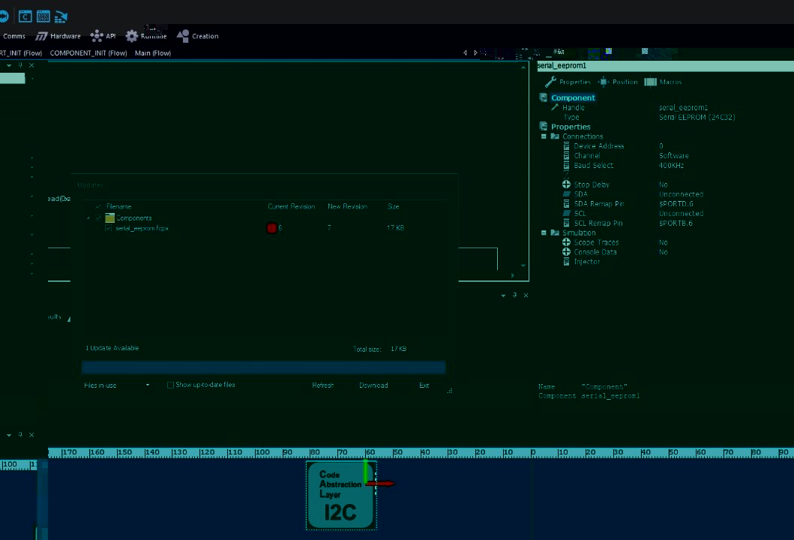Click the red revision status indicator
Screen dimensions: 794x540
(272, 228)
